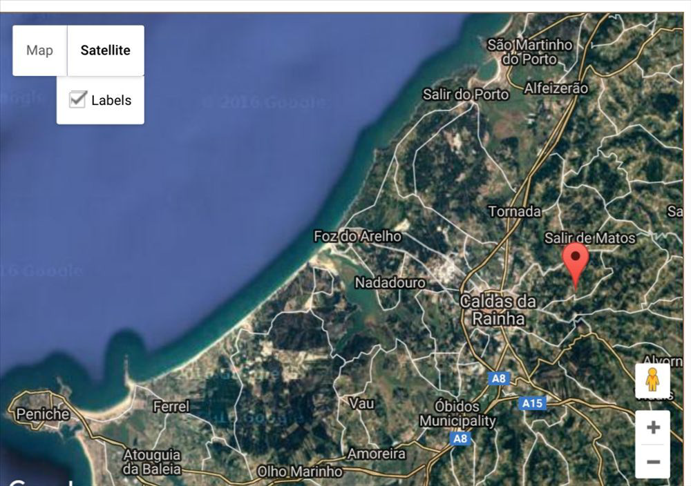Screen dimensions: 691x486
Task: Click the A15 highway shield
Action: (x=532, y=403)
